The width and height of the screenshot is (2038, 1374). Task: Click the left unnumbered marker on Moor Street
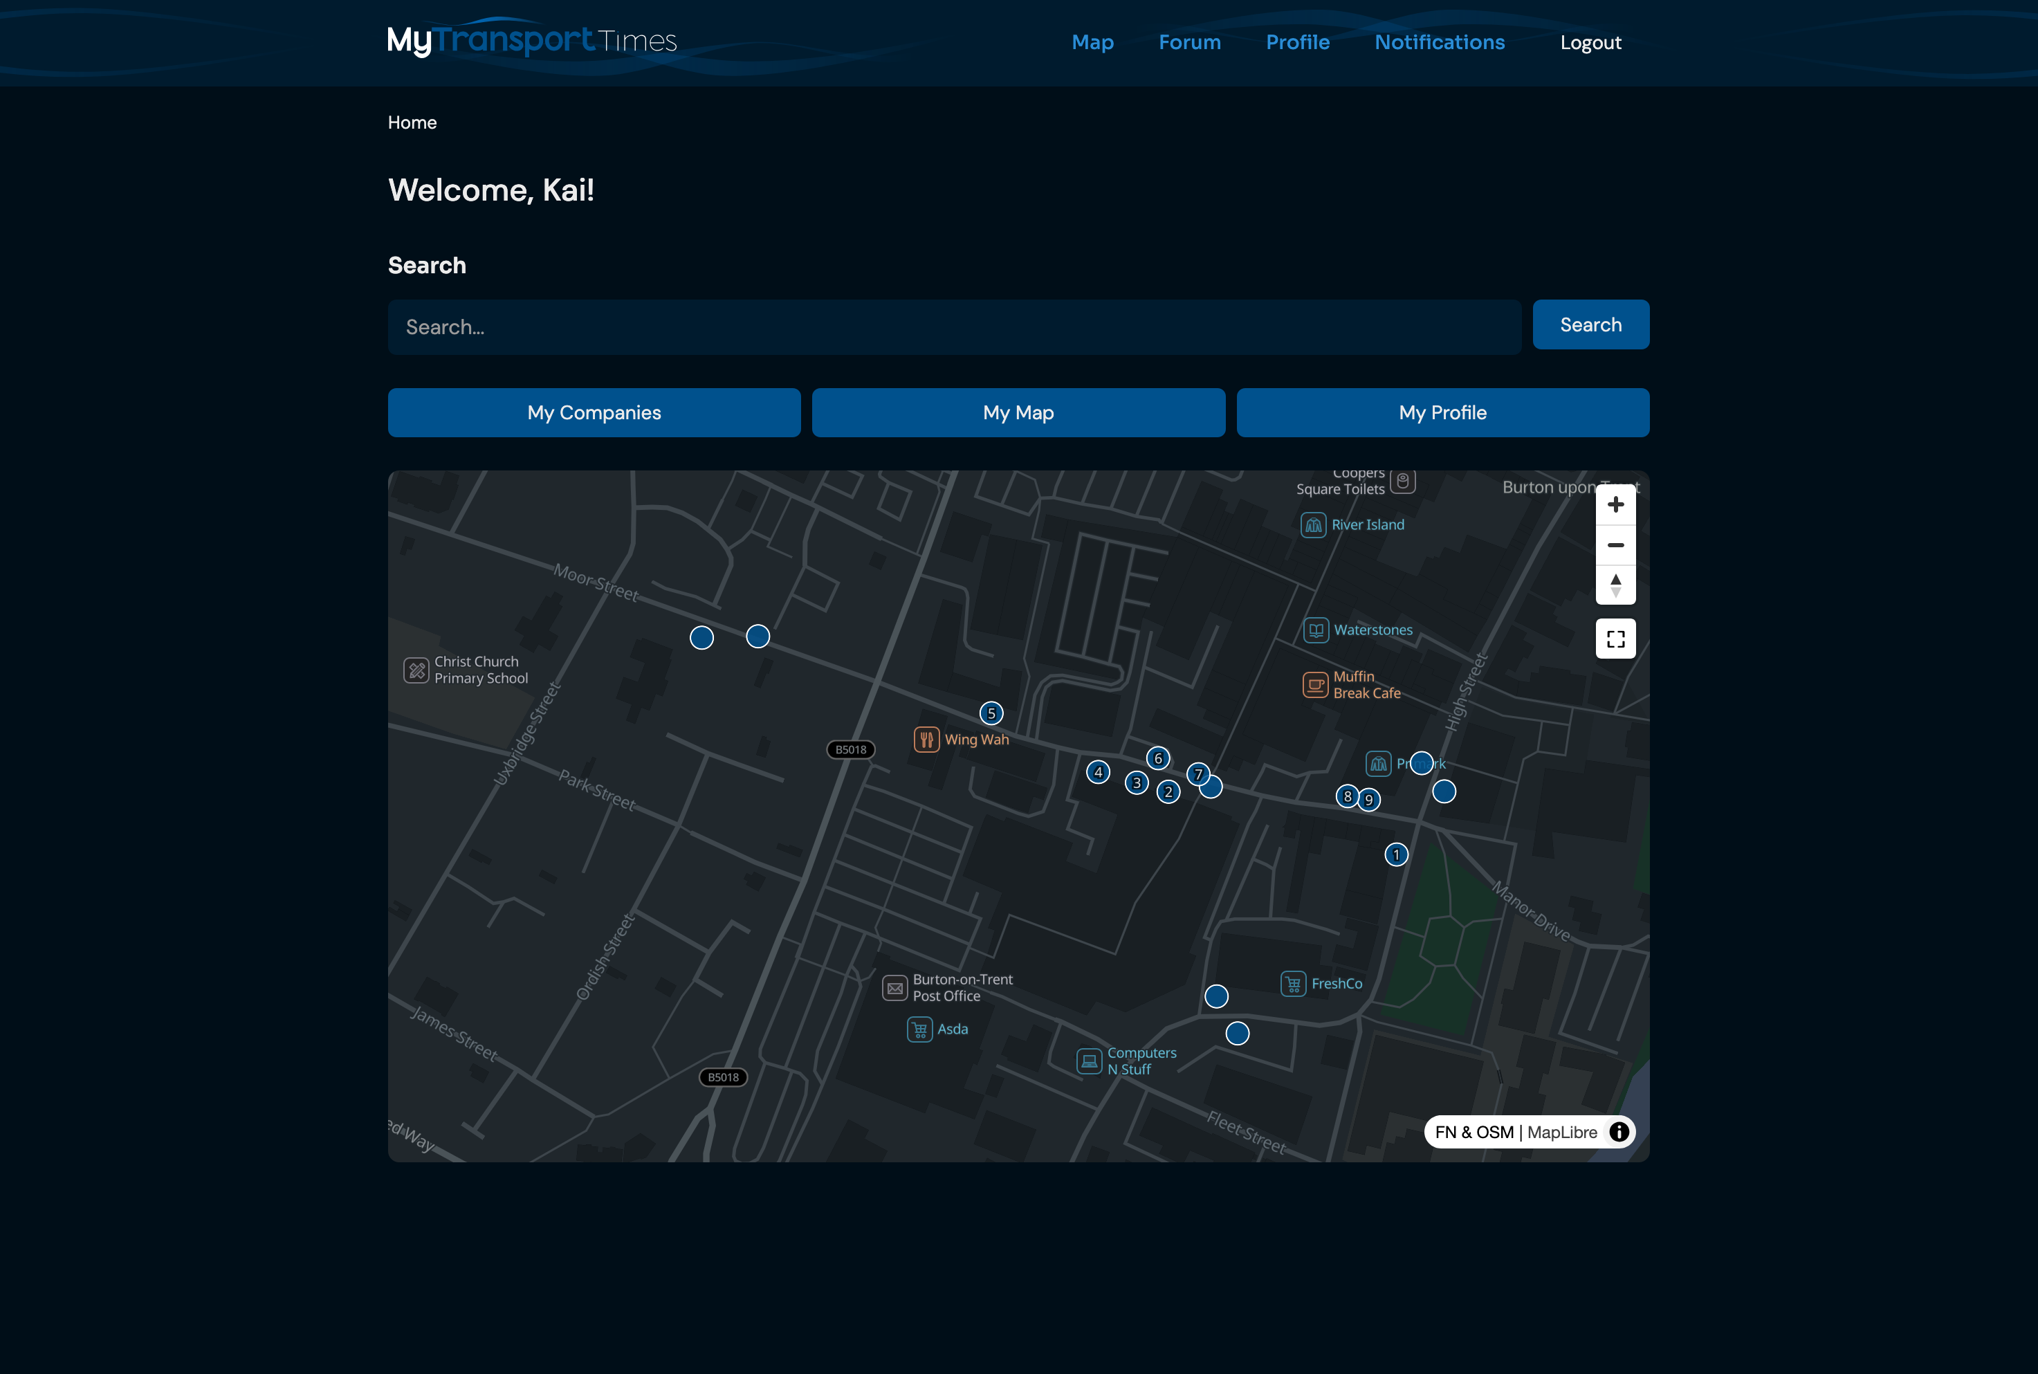tap(702, 638)
